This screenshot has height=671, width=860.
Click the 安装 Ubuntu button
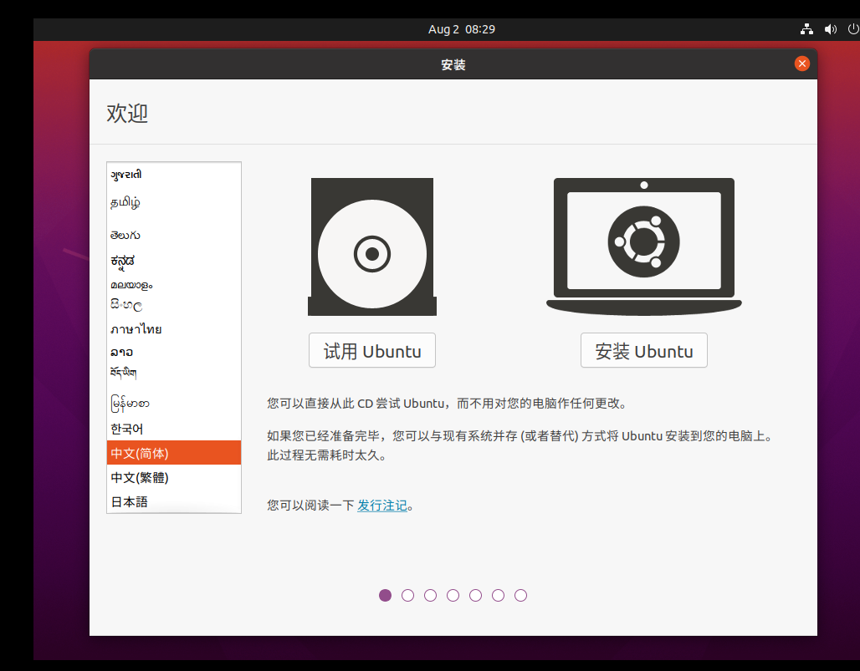click(x=644, y=351)
